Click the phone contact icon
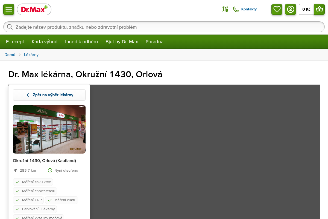This screenshot has width=328, height=219. pyautogui.click(x=236, y=9)
